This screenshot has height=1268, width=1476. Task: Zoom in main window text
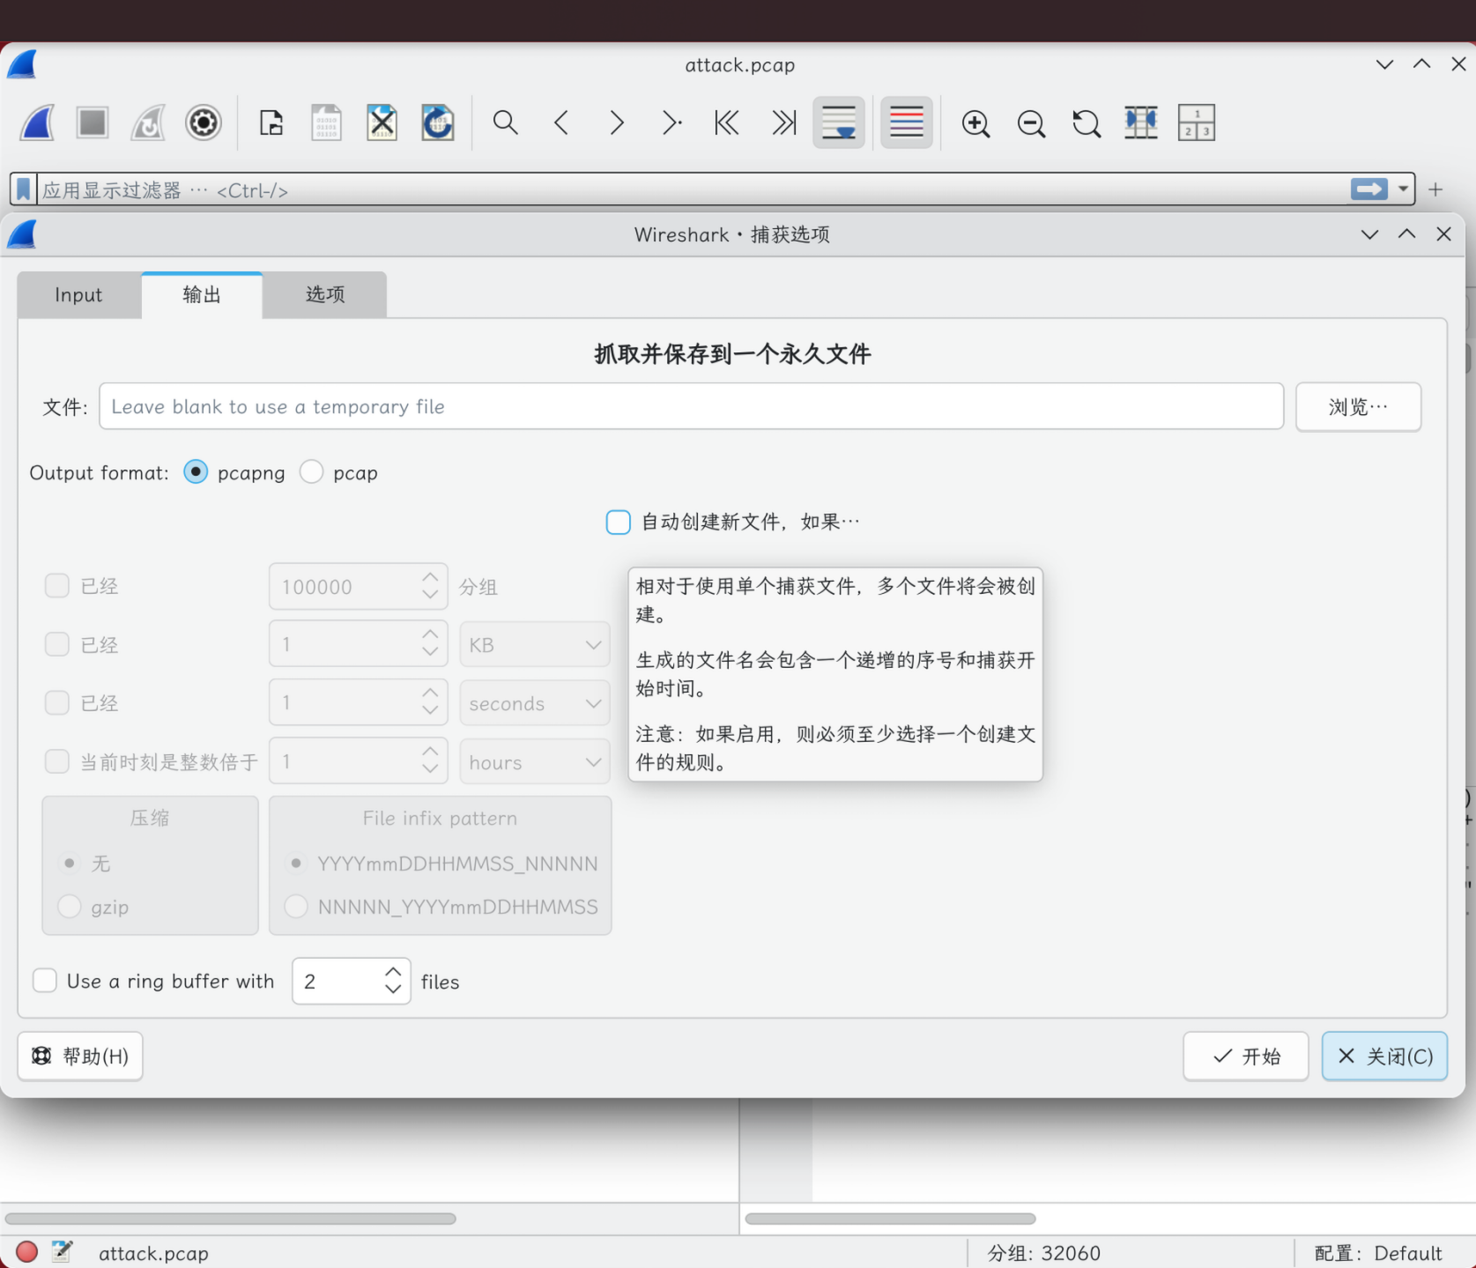[975, 123]
